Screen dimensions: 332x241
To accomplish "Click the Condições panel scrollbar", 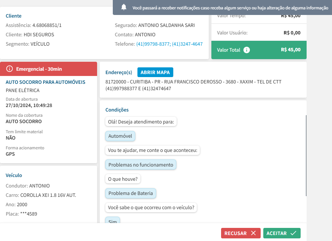I will click(x=306, y=156).
